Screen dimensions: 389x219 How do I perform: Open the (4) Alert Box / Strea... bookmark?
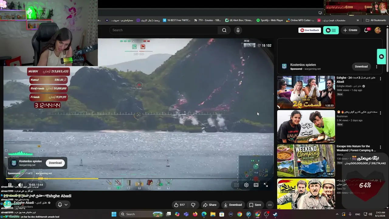(239, 20)
